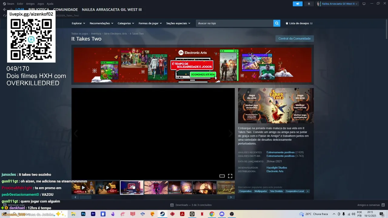Open the notifications bell
Screen dimensions: 388x218
[x=309, y=4]
